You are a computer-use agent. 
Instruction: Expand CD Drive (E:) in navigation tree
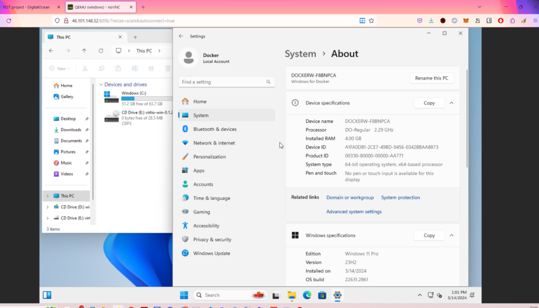click(x=47, y=218)
